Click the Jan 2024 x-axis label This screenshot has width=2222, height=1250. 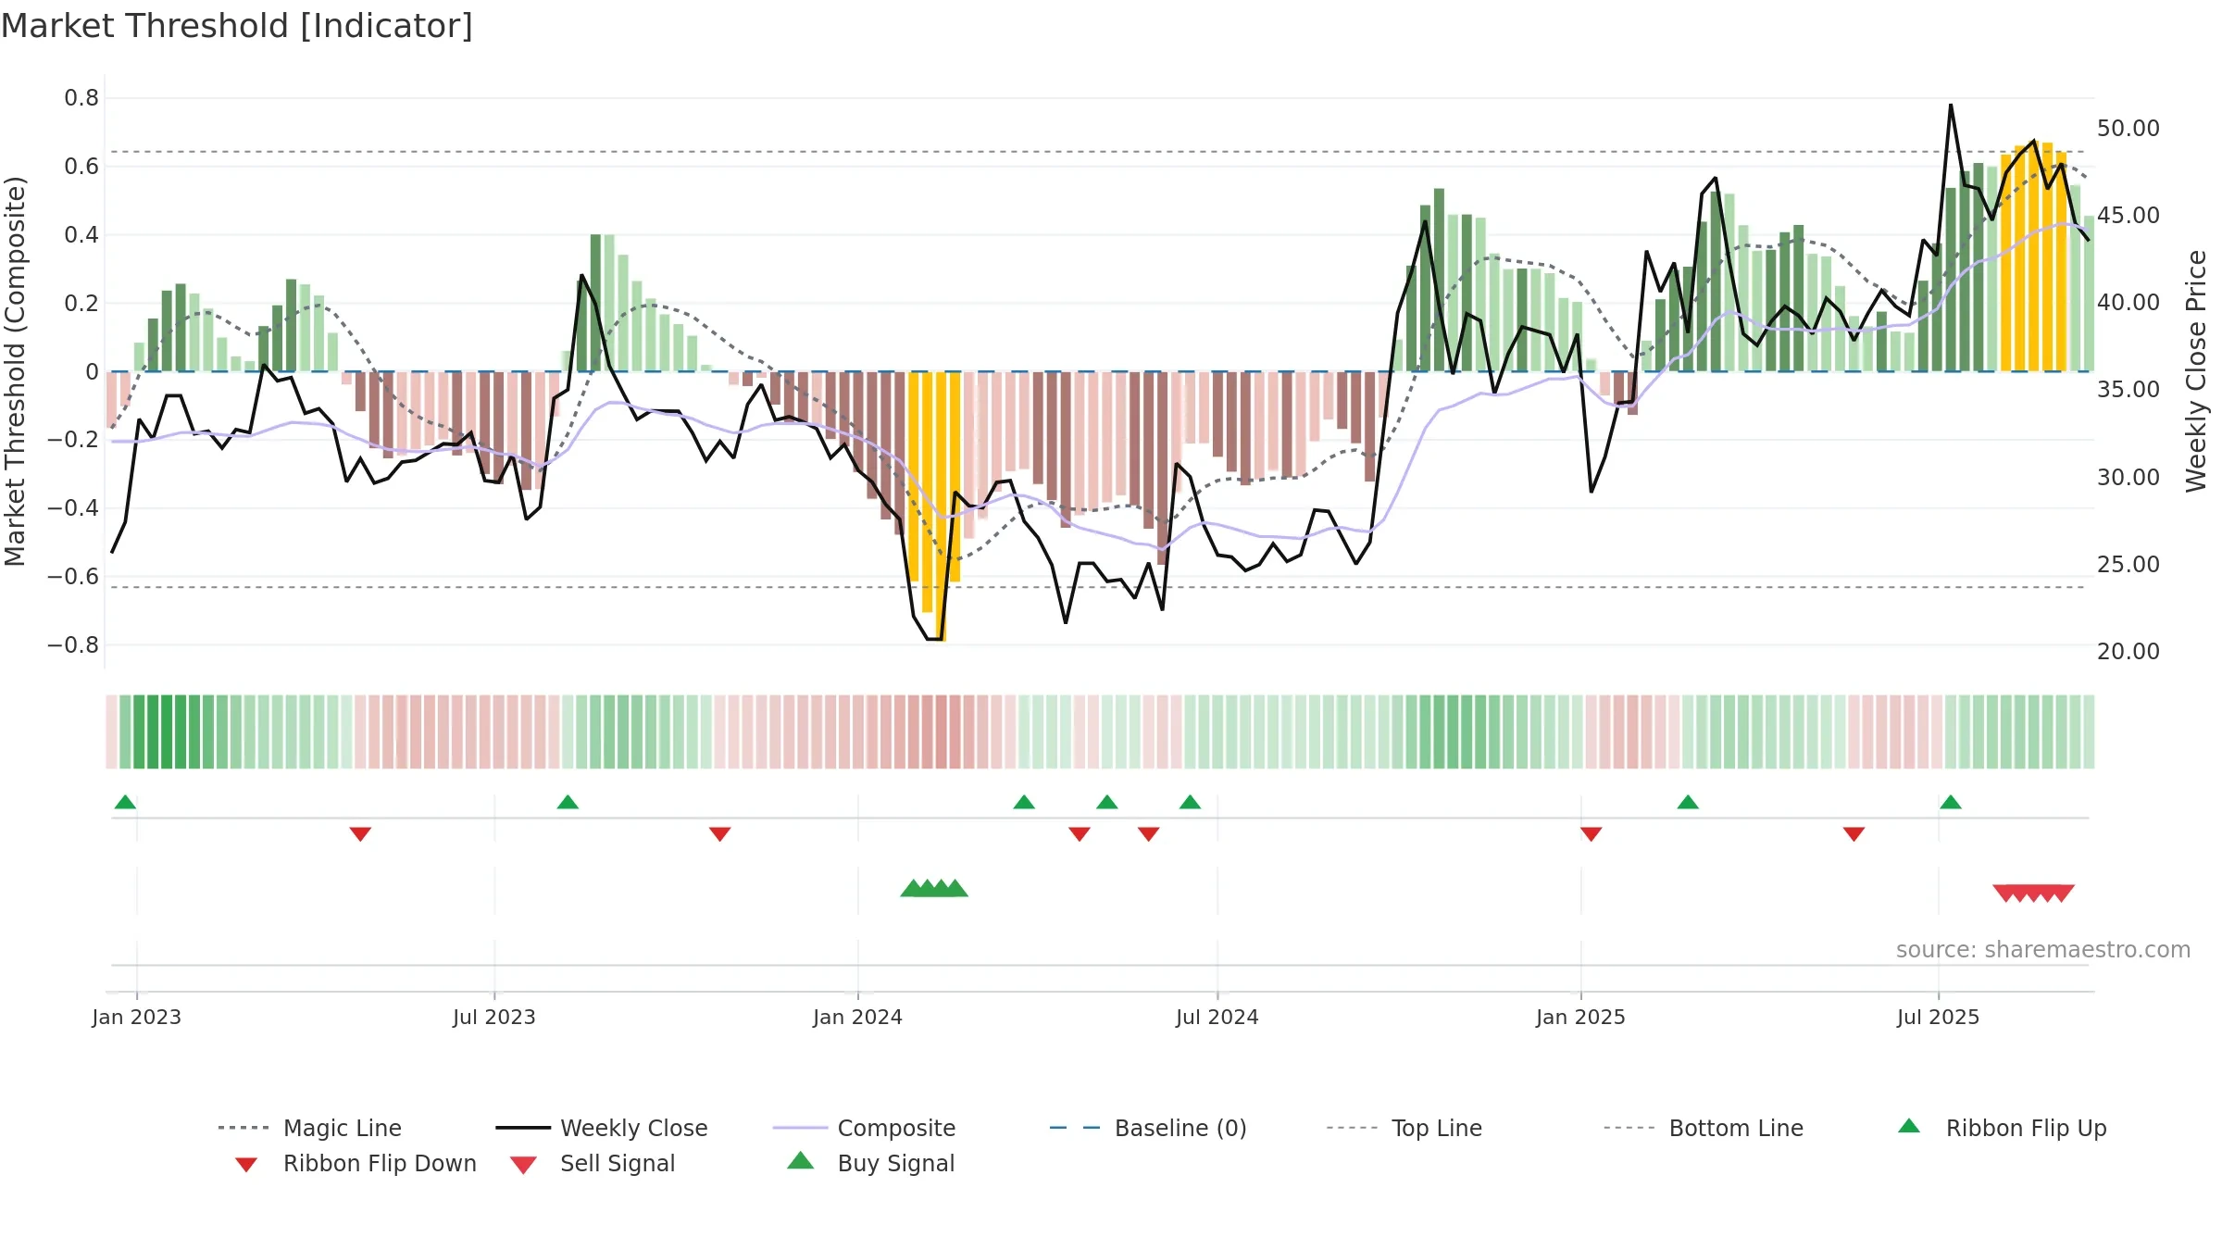(x=857, y=1018)
